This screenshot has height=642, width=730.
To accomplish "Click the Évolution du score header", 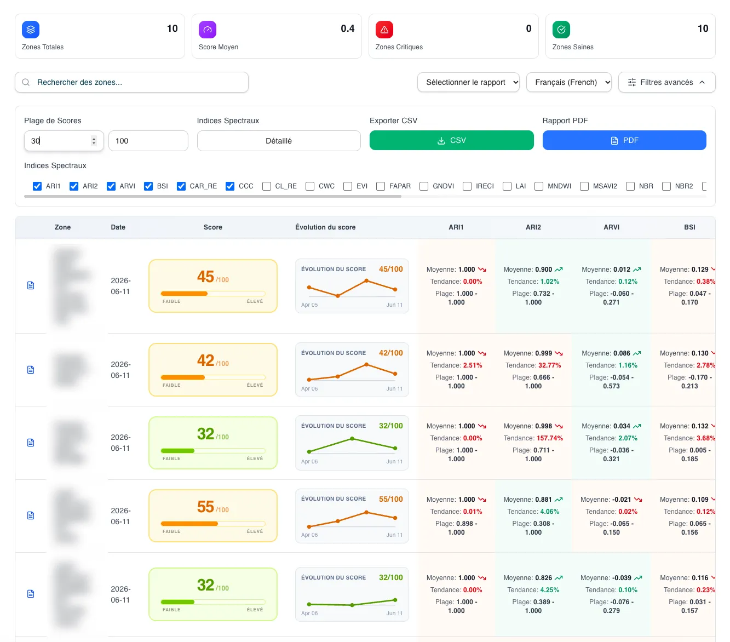I will [325, 227].
